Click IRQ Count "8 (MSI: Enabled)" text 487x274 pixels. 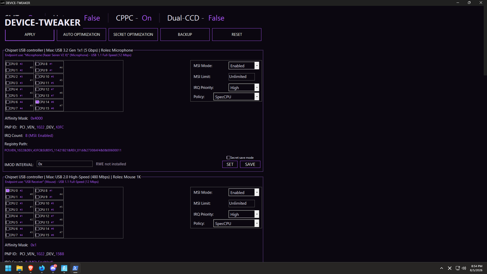[x=39, y=136]
